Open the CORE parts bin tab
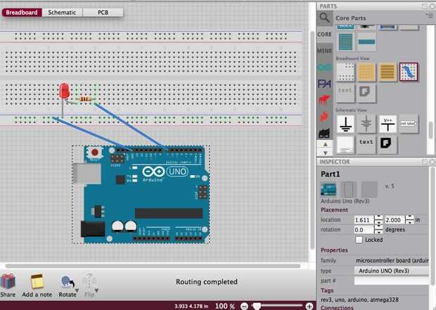Screen dimensions: 436x310 (x=324, y=34)
